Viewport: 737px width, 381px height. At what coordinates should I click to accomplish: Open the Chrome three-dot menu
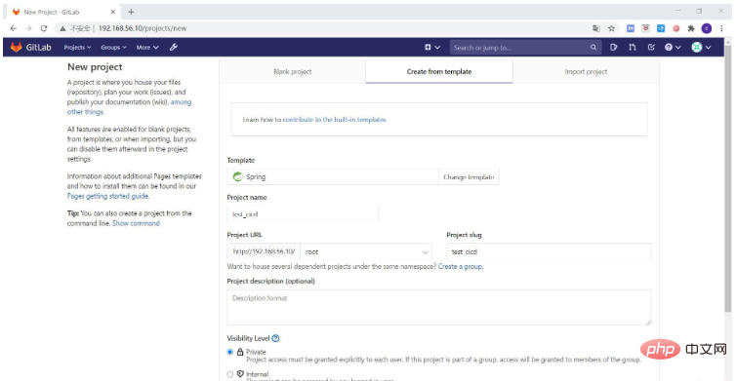click(x=721, y=28)
